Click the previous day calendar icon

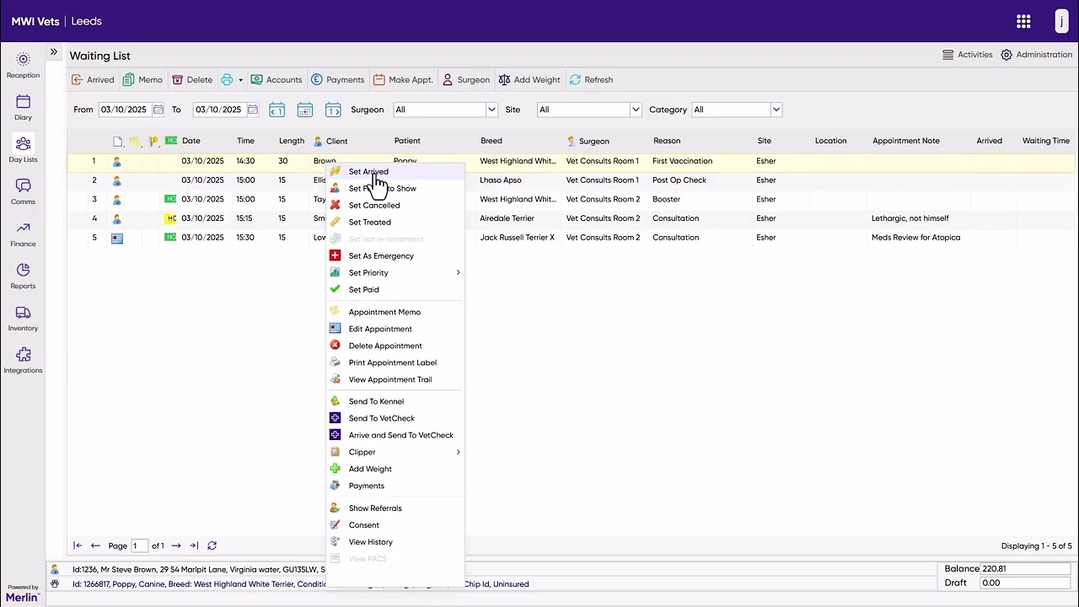point(276,110)
